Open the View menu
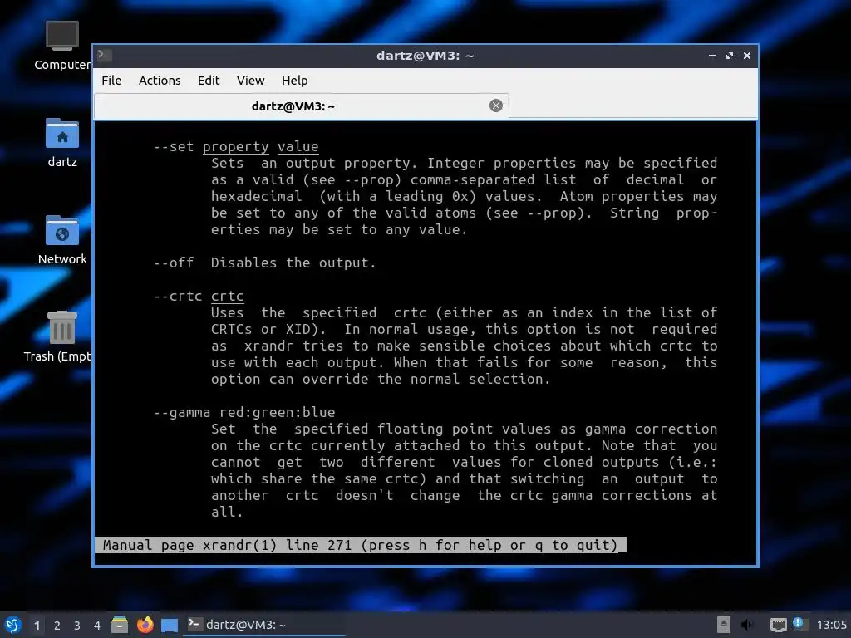 pyautogui.click(x=250, y=81)
